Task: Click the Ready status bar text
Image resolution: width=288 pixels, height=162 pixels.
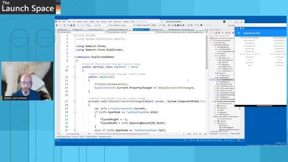Action: point(58,140)
